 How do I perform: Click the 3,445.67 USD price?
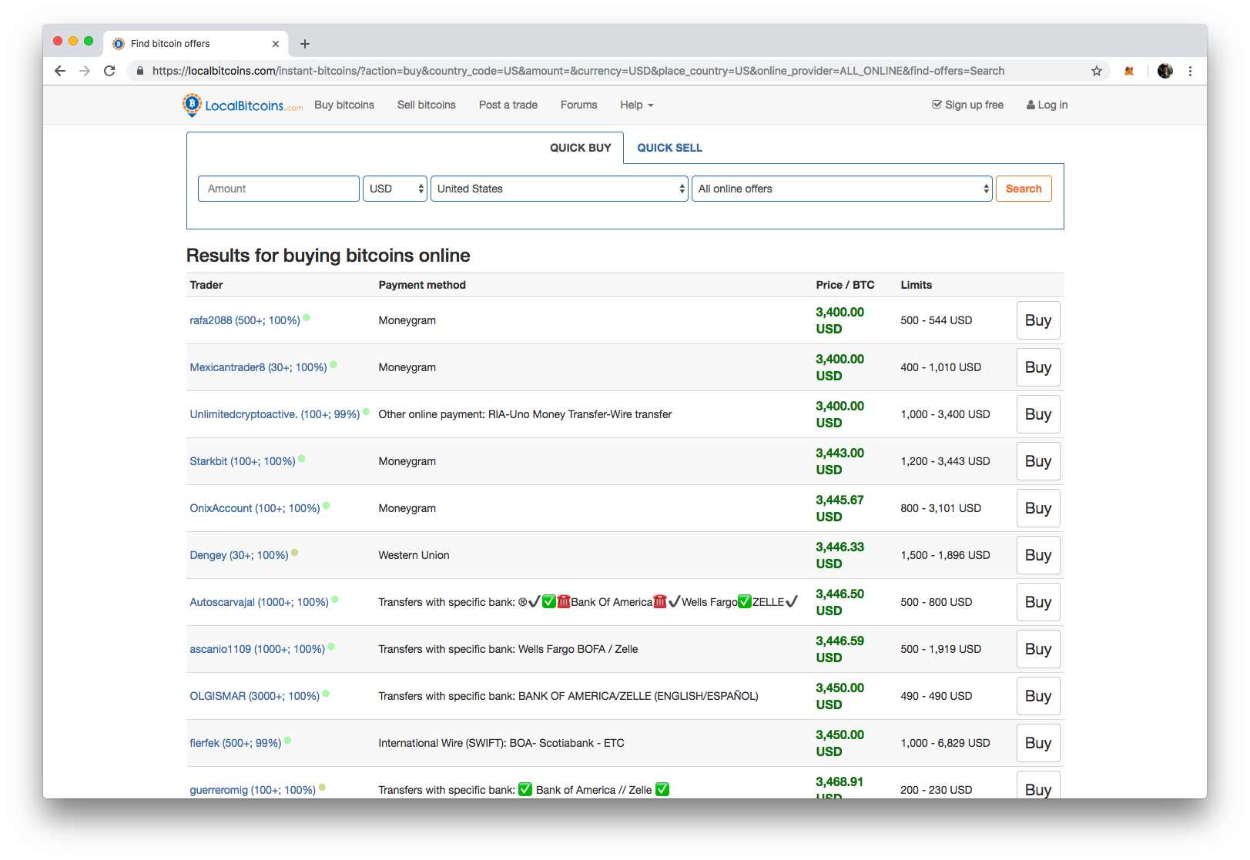[839, 508]
